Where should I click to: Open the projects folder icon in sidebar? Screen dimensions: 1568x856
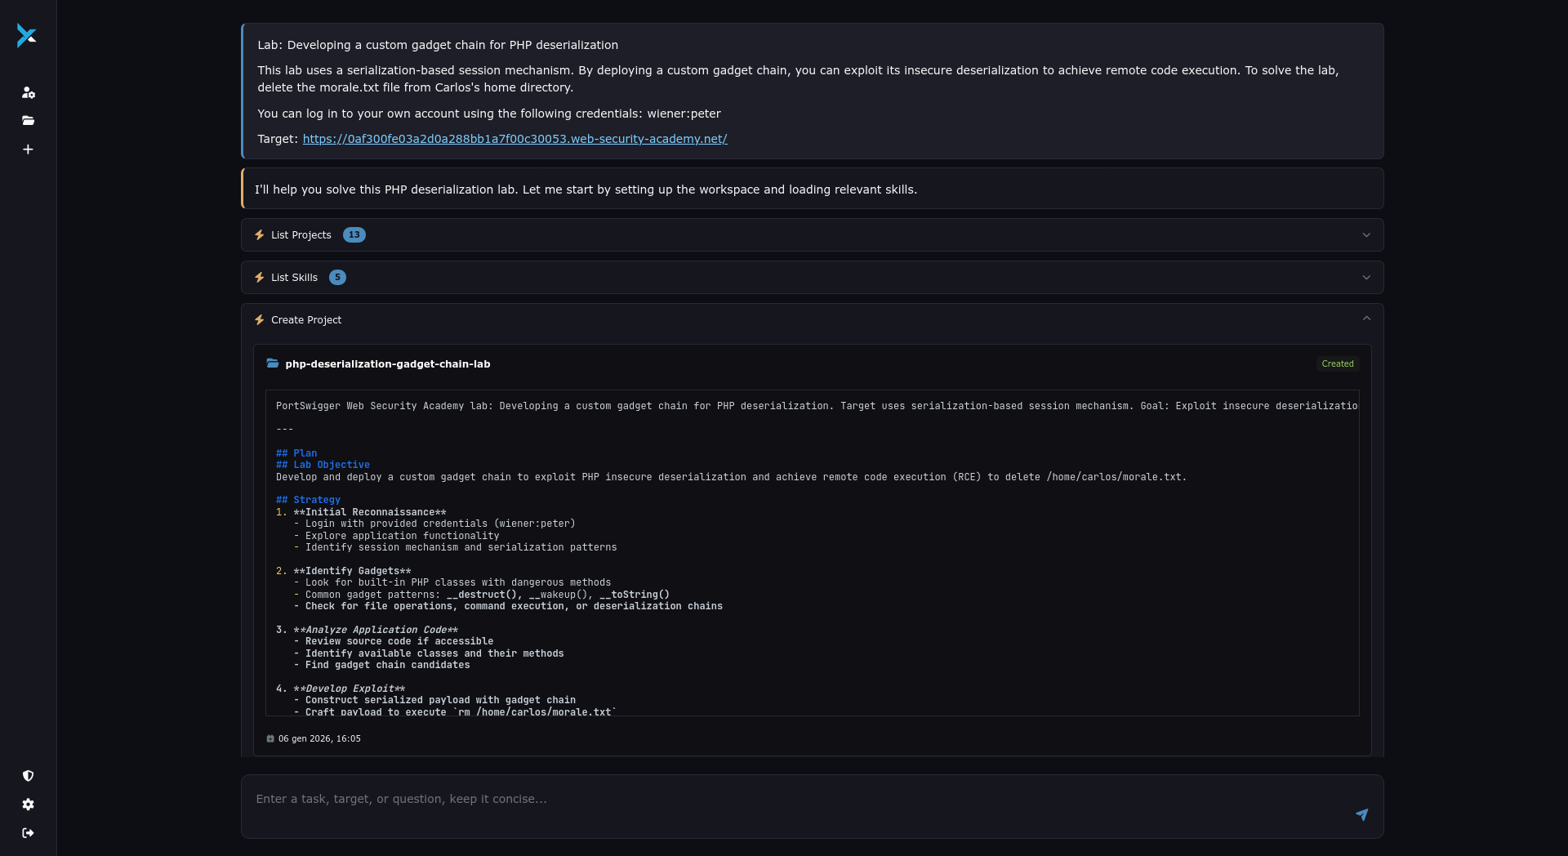pos(28,120)
